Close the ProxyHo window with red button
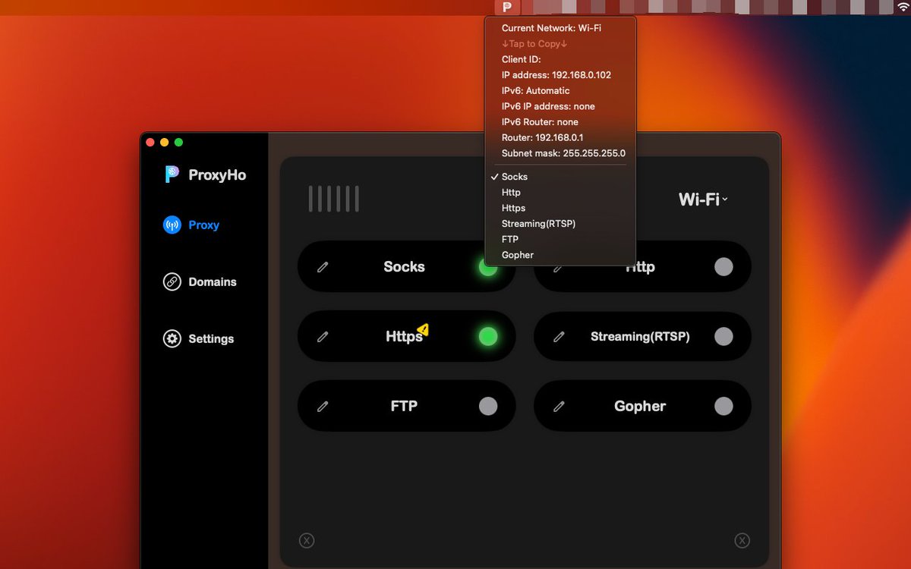 coord(150,142)
